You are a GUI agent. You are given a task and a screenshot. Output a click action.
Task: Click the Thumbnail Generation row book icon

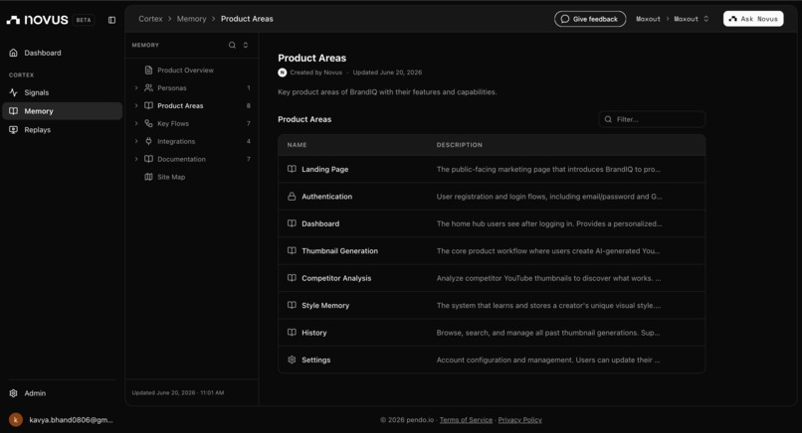pos(292,250)
